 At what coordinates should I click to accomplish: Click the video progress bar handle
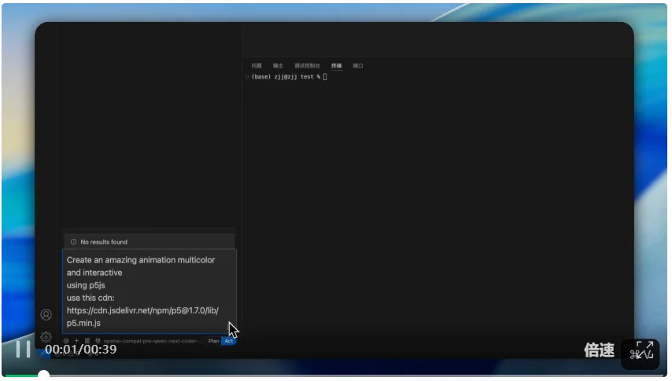(x=43, y=376)
